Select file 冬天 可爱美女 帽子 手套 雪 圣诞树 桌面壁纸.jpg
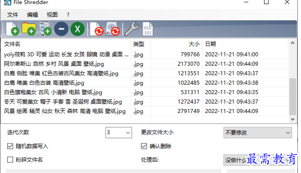Viewport: 301px width, 173px height. [x=145, y=102]
